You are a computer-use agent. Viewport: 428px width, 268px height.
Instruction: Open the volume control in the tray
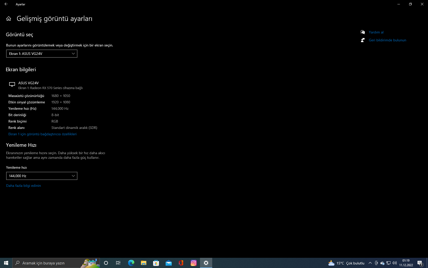[395, 263]
